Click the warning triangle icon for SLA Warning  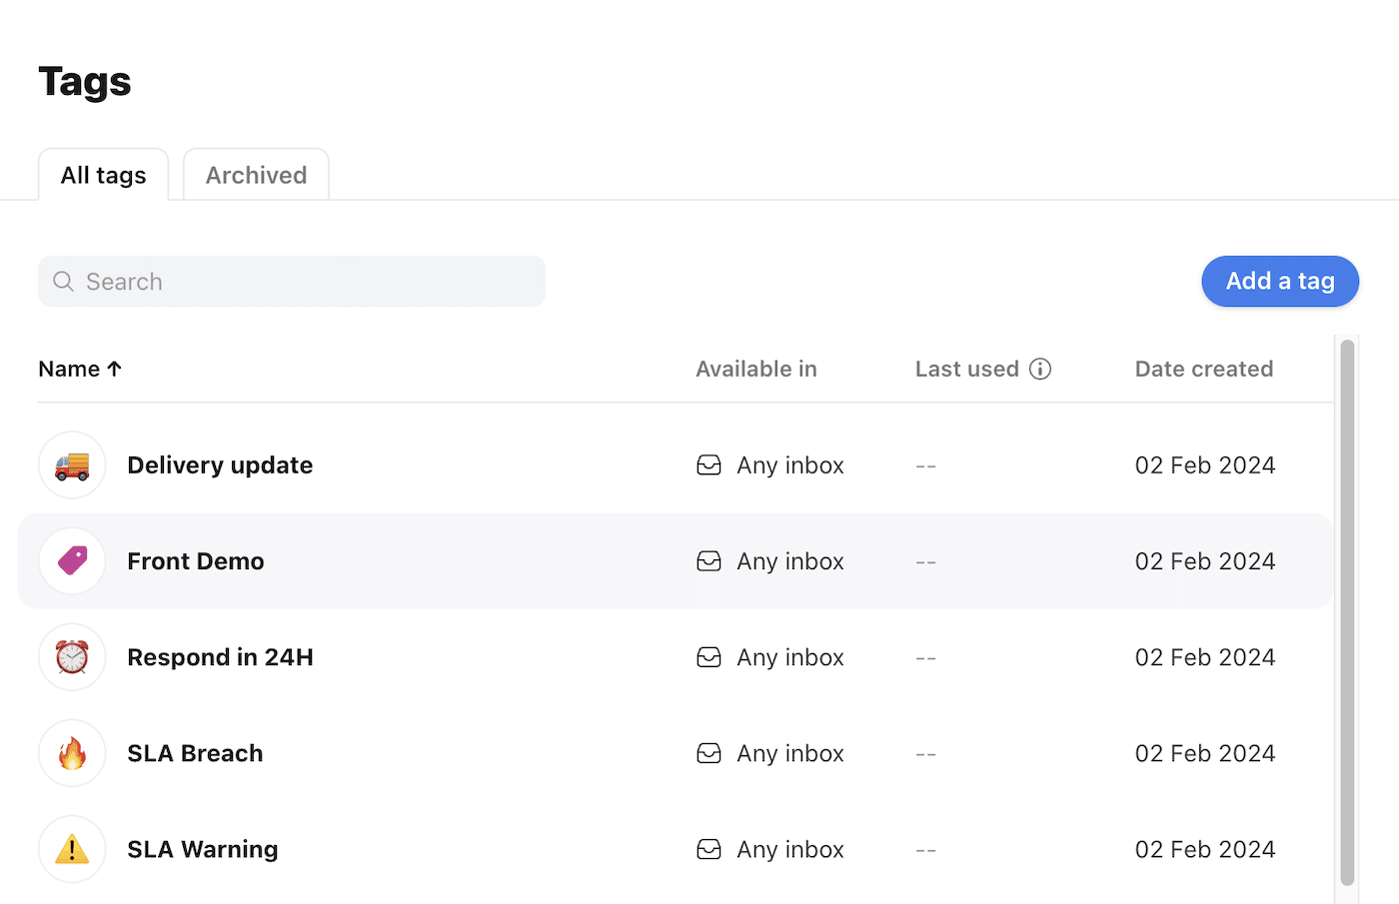[72, 849]
